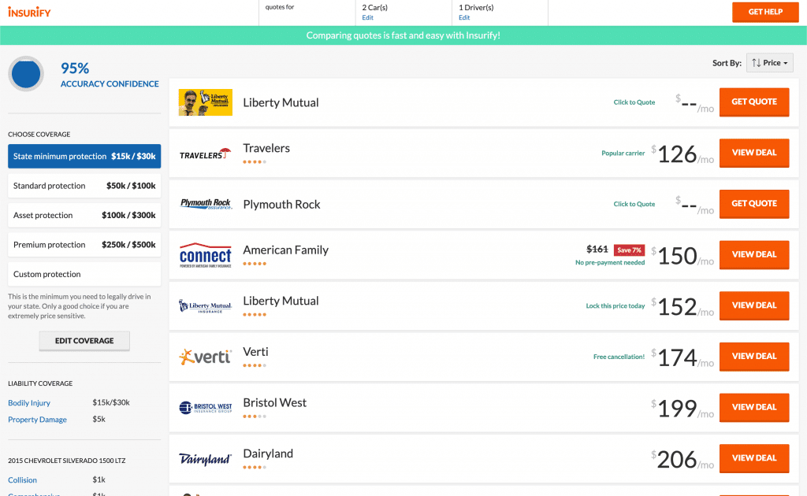The height and width of the screenshot is (496, 807).
Task: Click the $15k/$30k bodily injury value
Action: pos(110,402)
